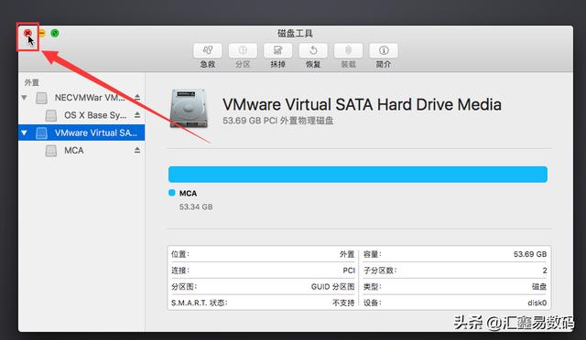
Task: Click the 磁盘工具 window title
Action: pyautogui.click(x=295, y=34)
